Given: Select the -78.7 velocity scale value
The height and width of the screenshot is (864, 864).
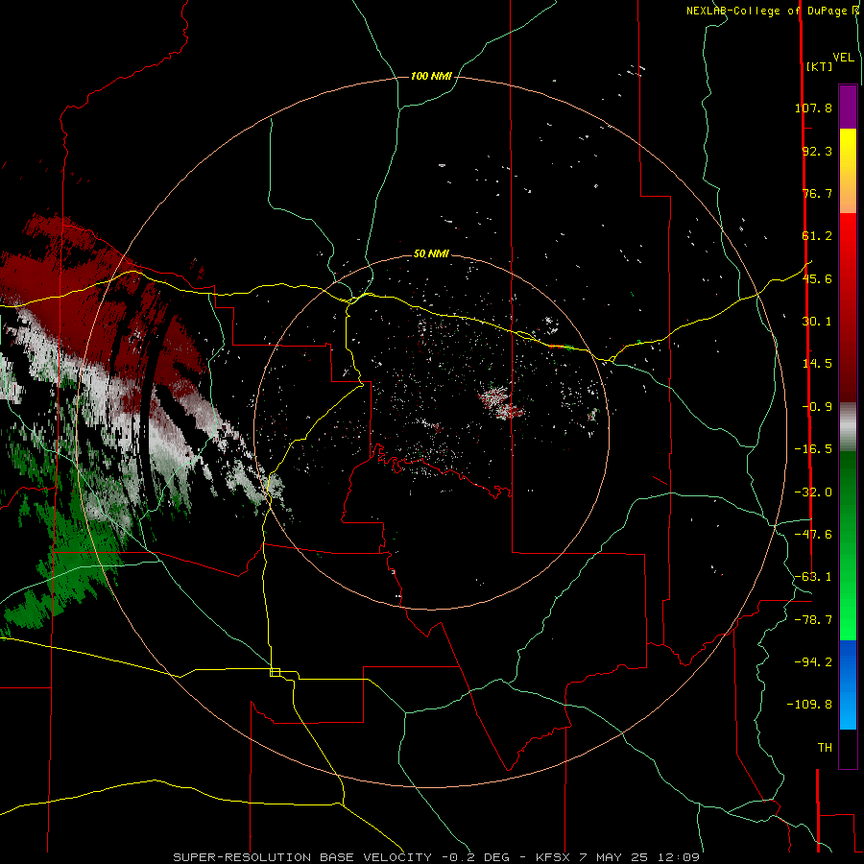Looking at the screenshot, I should pos(813,620).
